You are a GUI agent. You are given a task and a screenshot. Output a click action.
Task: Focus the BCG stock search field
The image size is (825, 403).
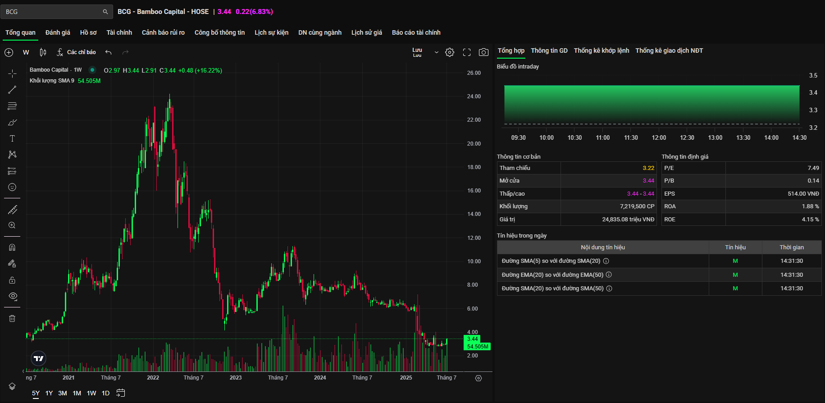point(57,12)
